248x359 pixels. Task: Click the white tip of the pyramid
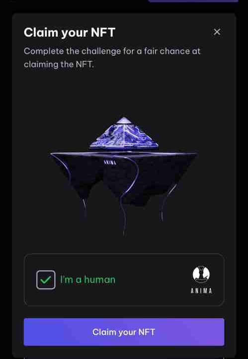(x=124, y=120)
